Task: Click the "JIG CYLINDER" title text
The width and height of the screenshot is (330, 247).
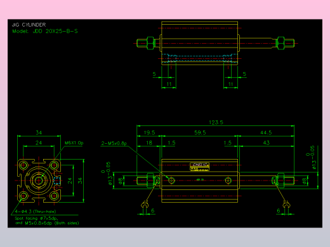Action: tap(29, 25)
